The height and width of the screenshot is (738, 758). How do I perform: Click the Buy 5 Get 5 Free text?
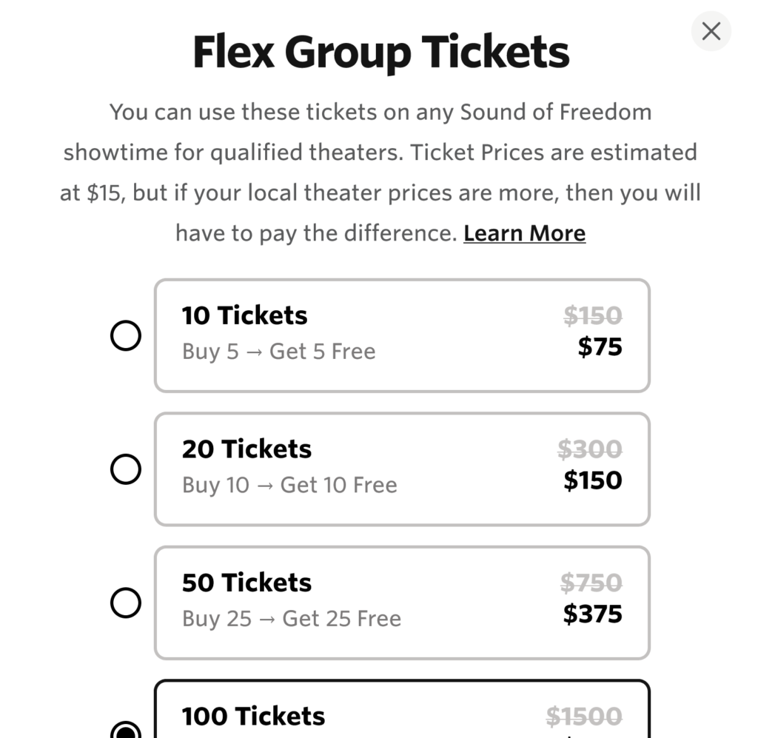click(x=278, y=351)
